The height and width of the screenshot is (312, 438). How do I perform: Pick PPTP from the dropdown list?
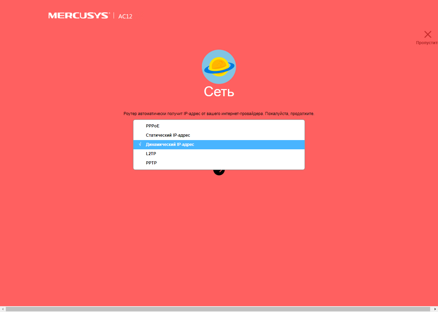219,163
